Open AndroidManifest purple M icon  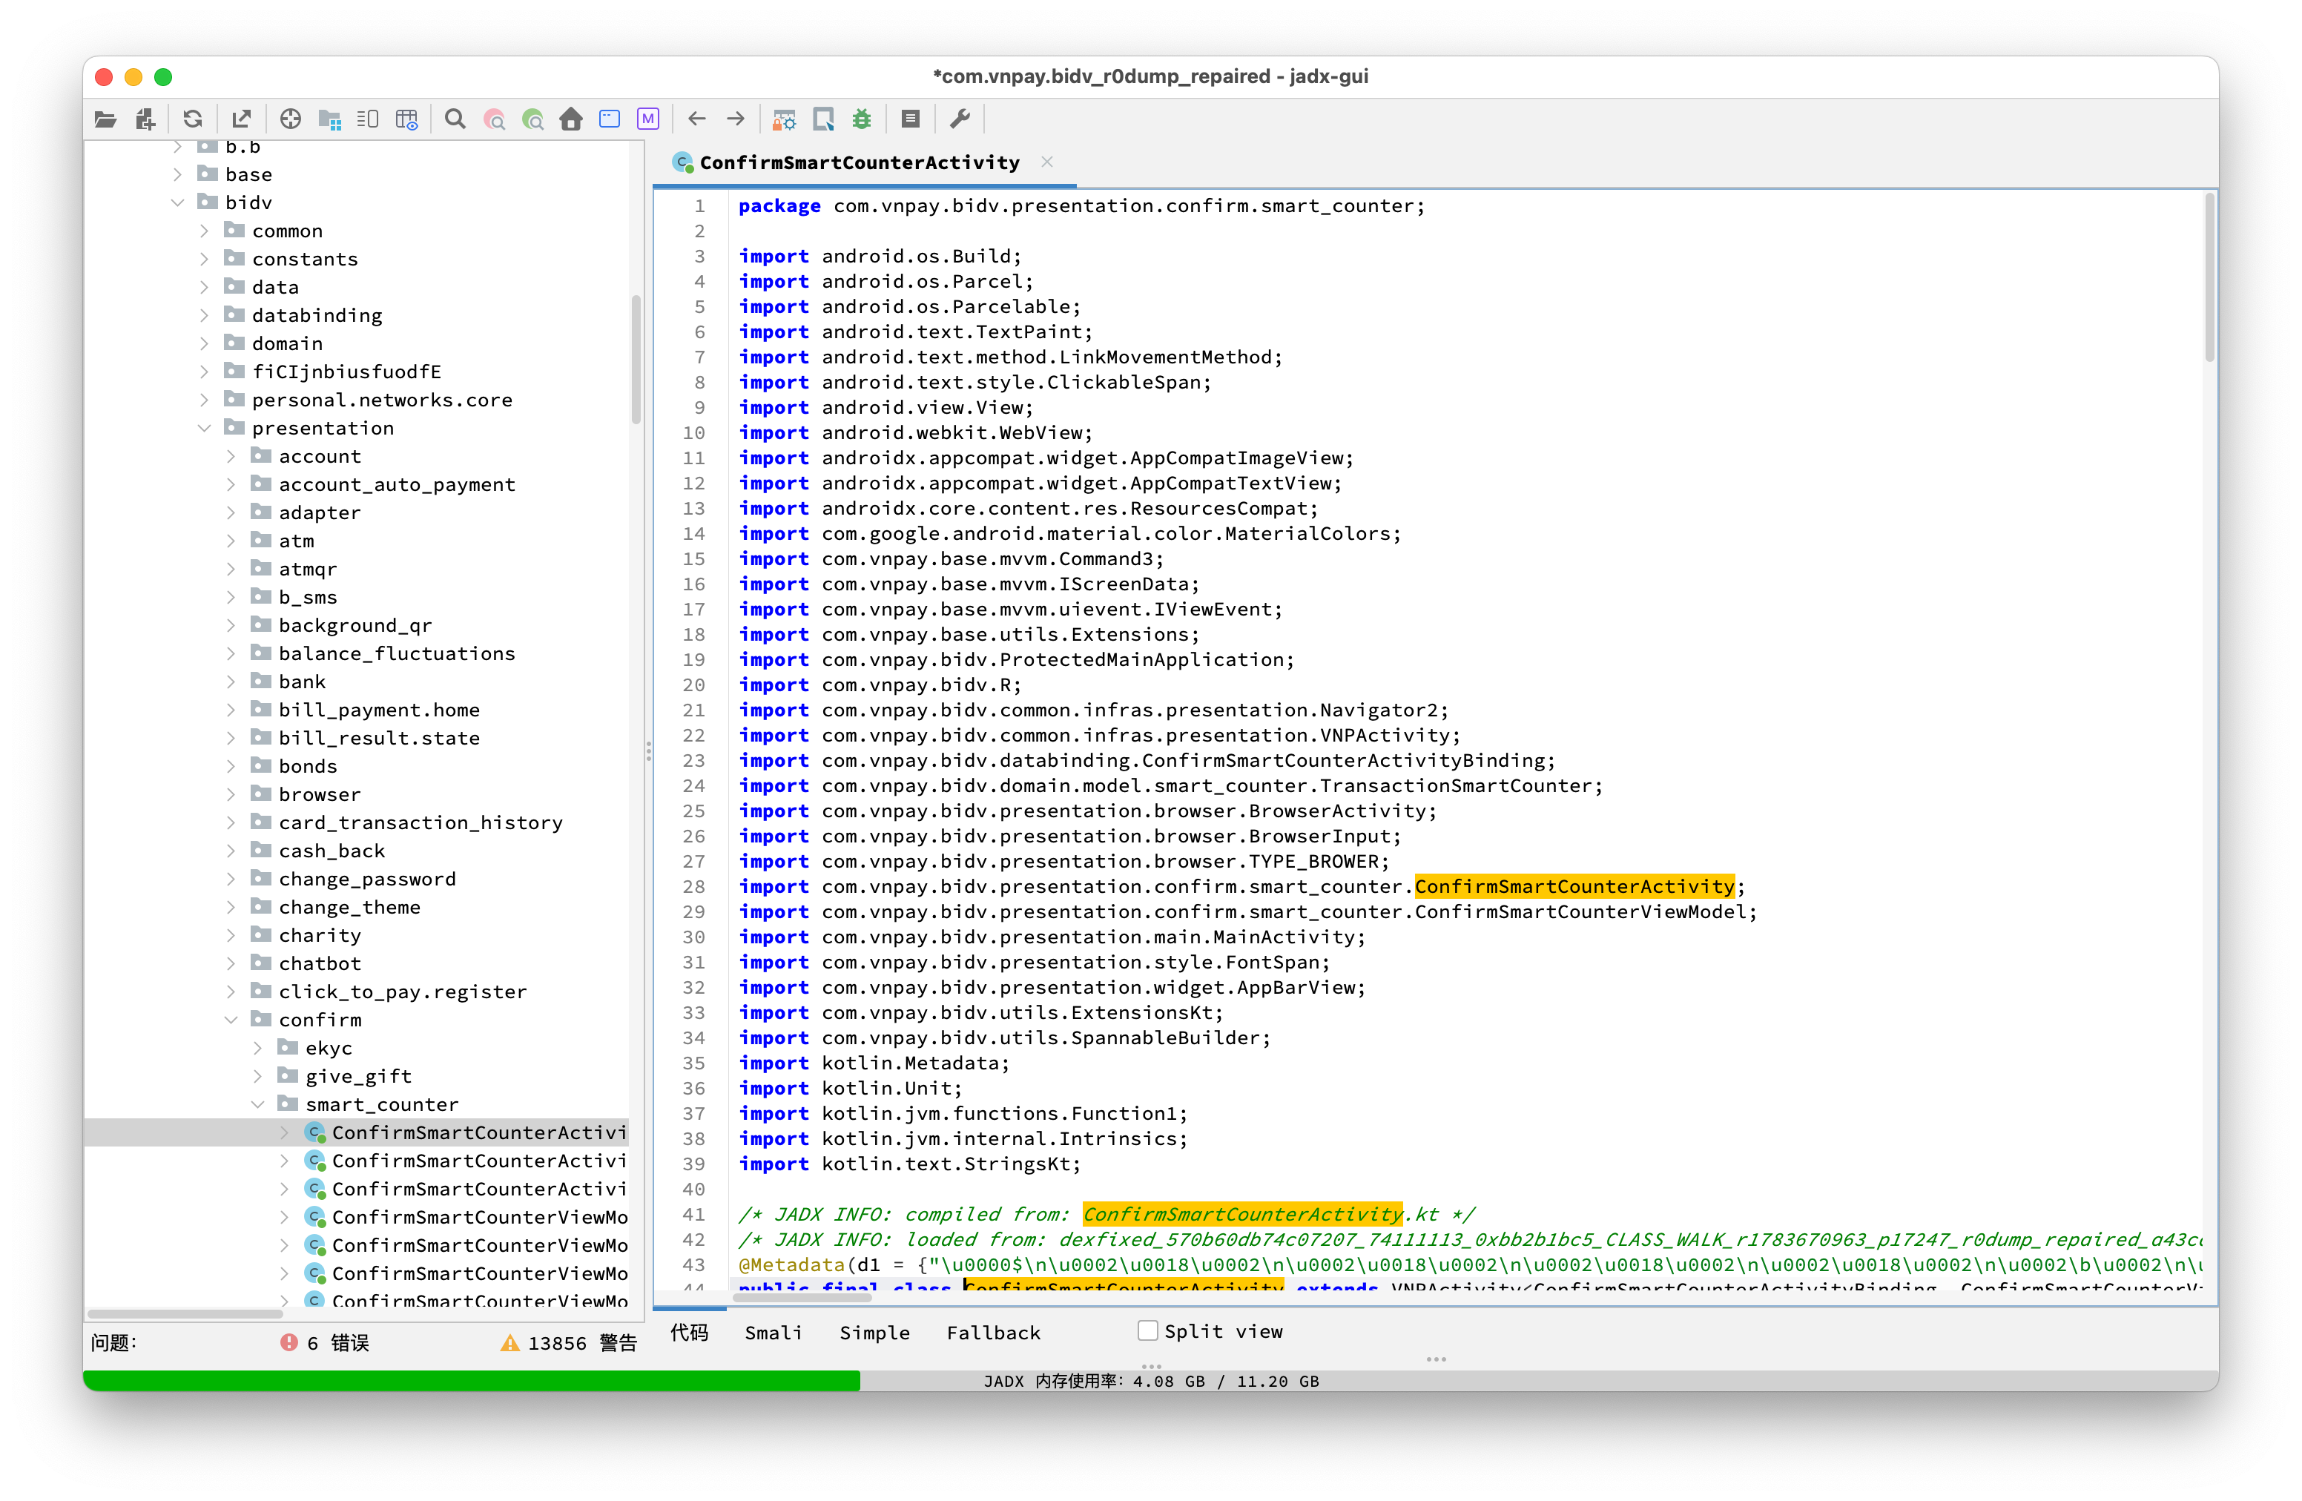click(x=648, y=119)
